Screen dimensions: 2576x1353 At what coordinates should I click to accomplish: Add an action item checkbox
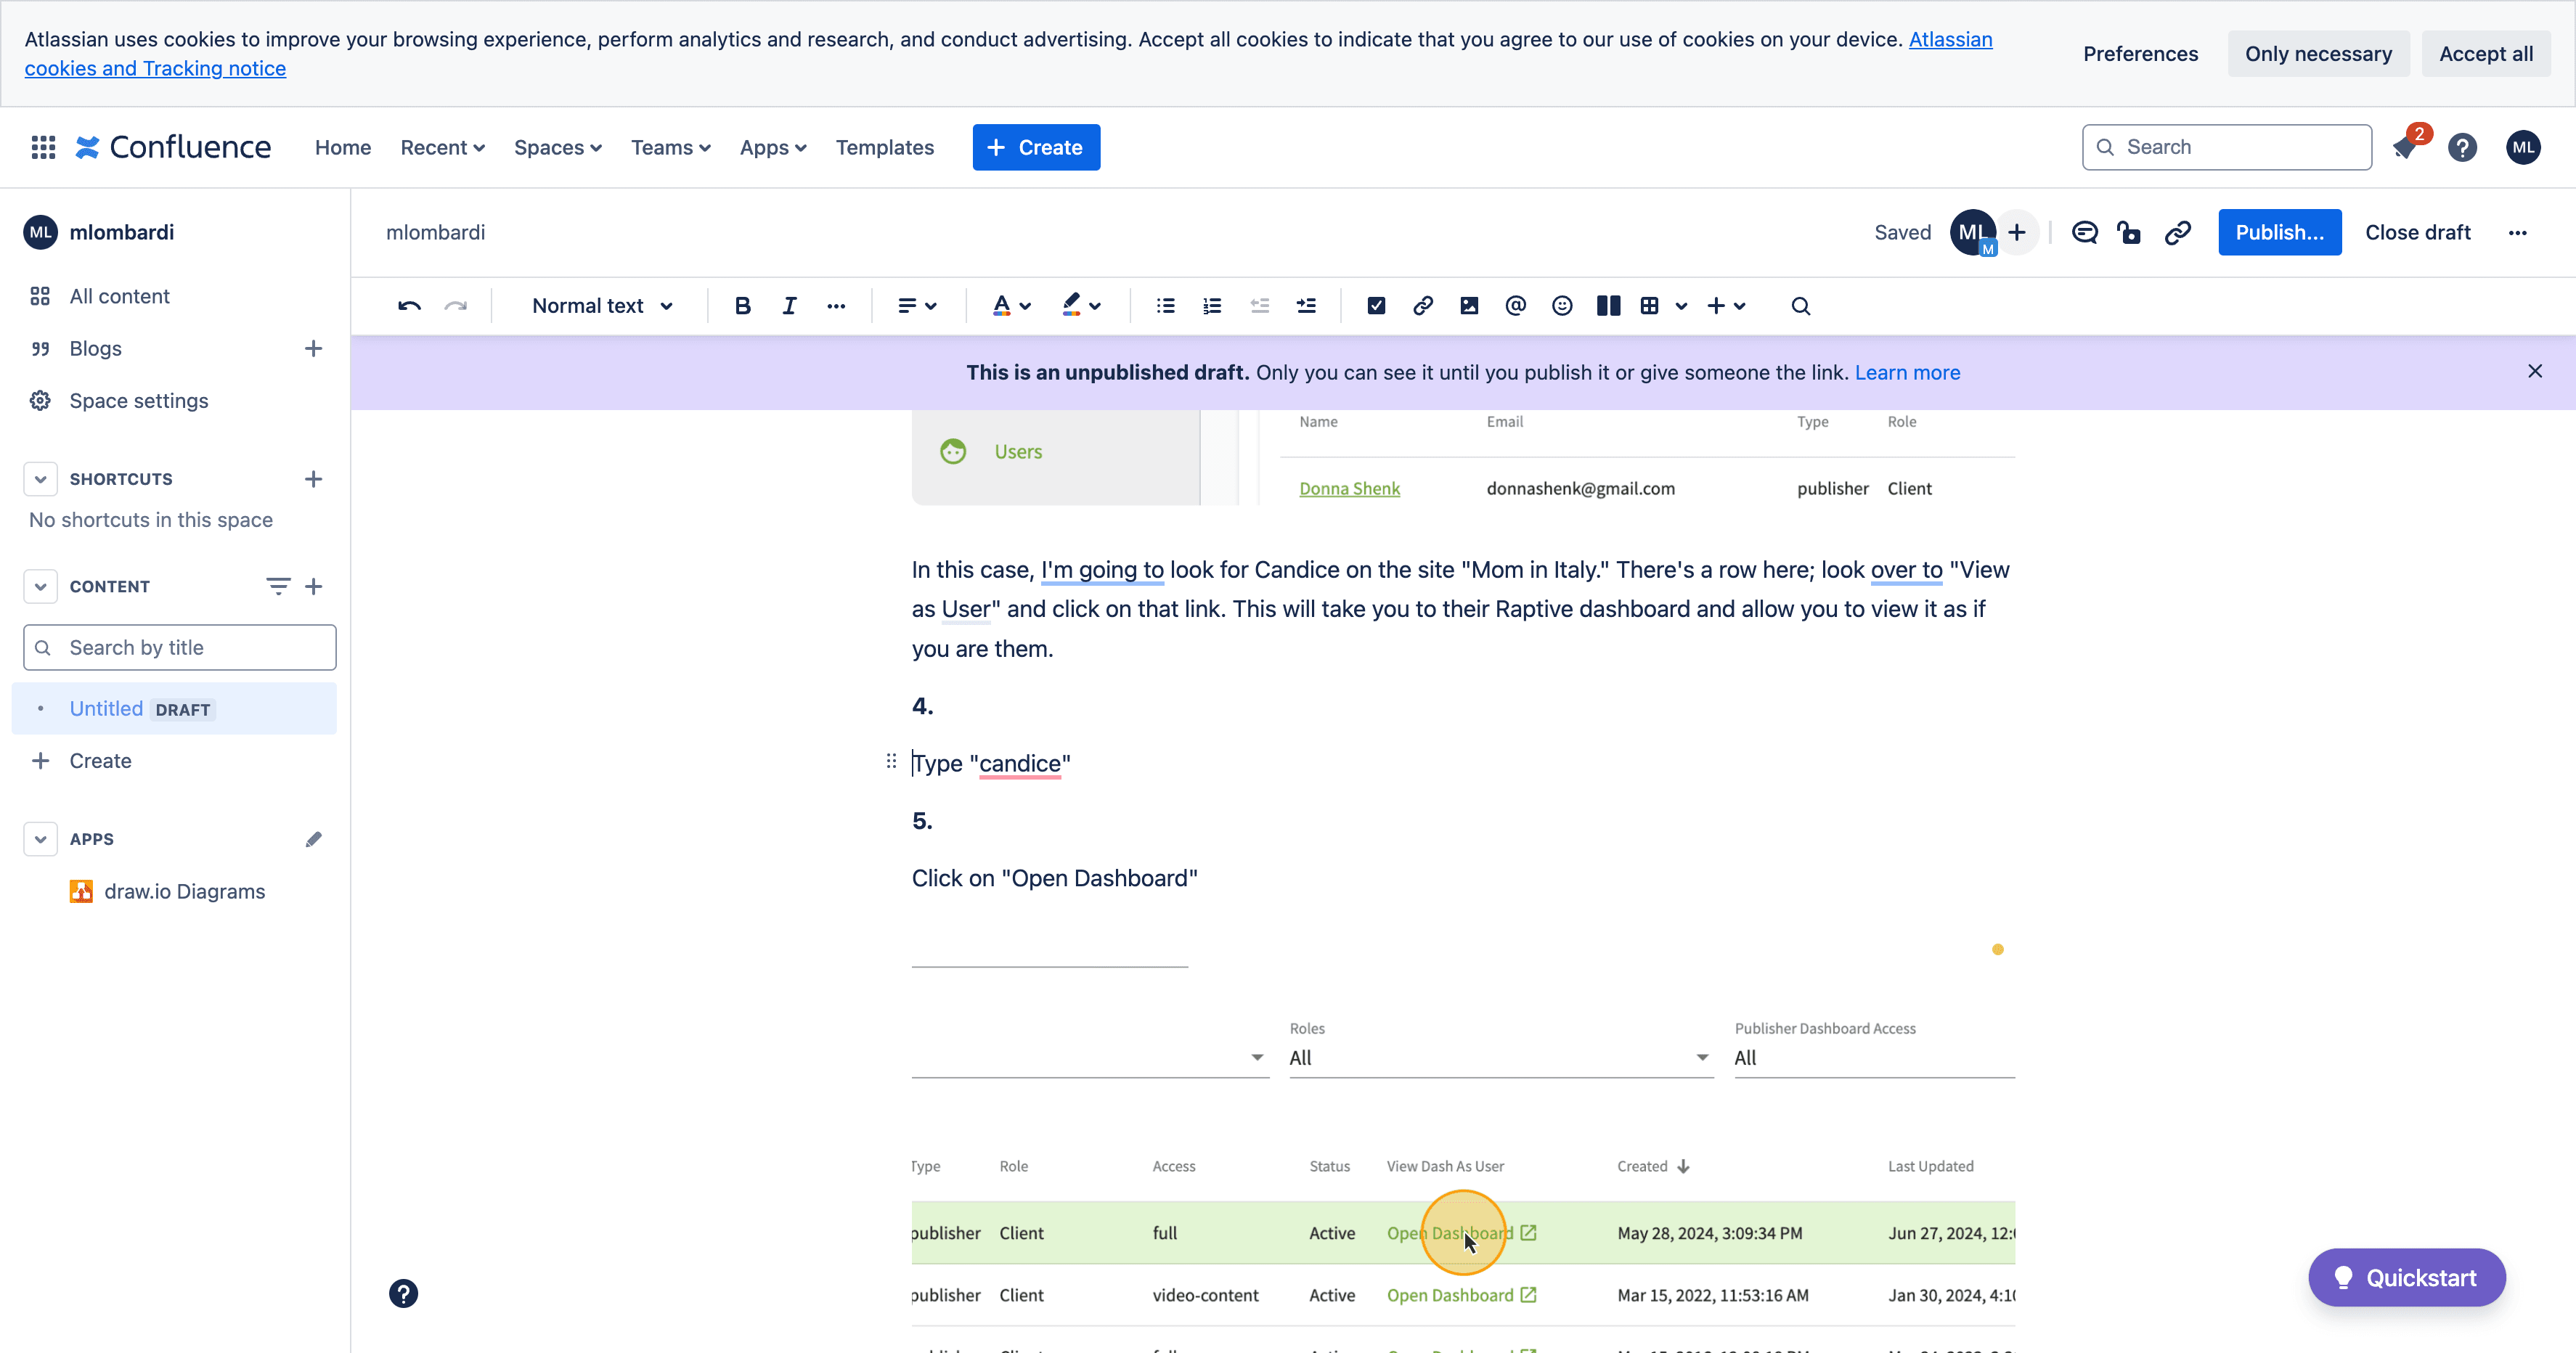point(1376,306)
